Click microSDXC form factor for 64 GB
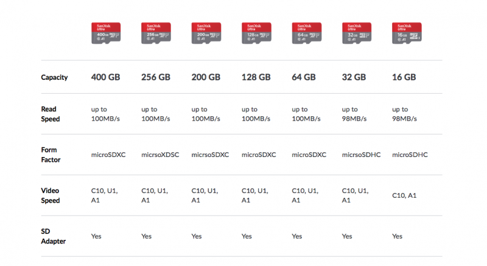 tap(309, 155)
